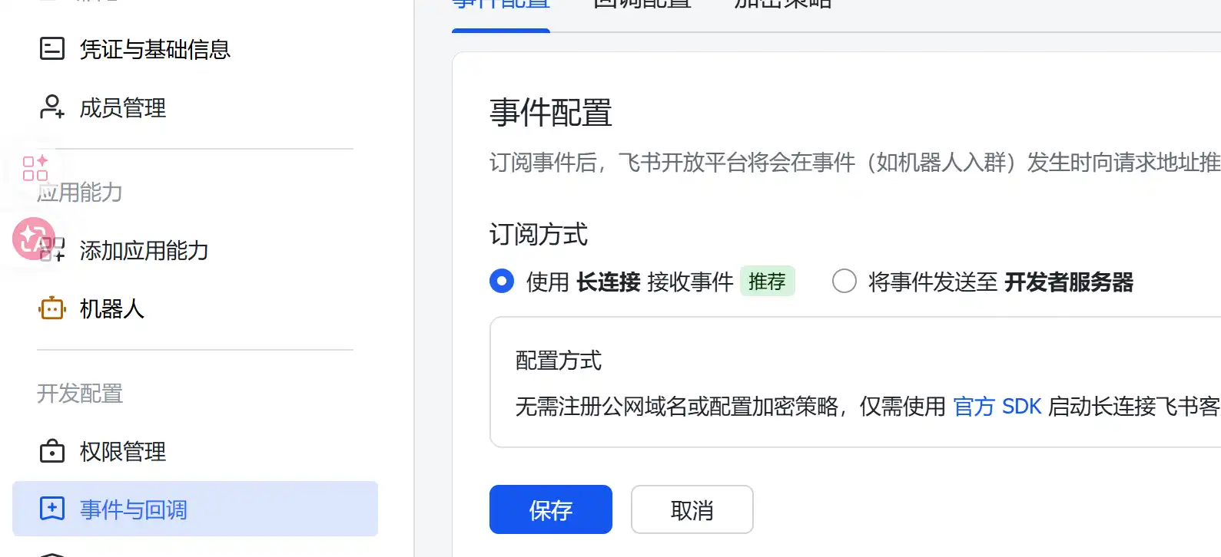Select 事件与回调 in the navigation menu
This screenshot has width=1221, height=557.
[x=133, y=508]
